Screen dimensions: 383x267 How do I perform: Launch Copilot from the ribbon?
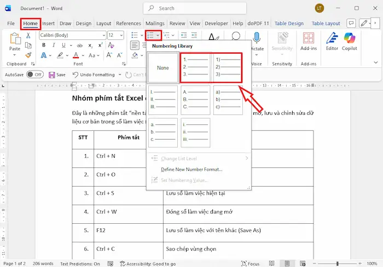click(351, 41)
